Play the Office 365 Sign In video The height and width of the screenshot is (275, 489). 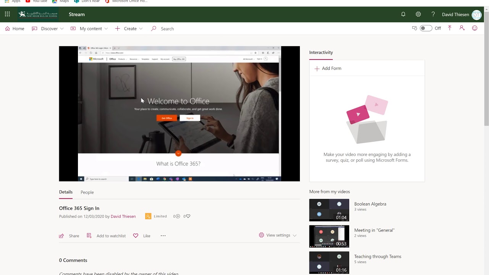click(x=179, y=114)
